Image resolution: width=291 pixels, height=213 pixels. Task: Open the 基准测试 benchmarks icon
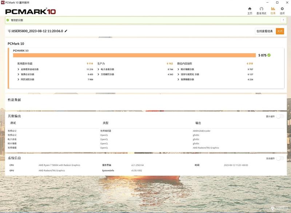tap(261, 9)
